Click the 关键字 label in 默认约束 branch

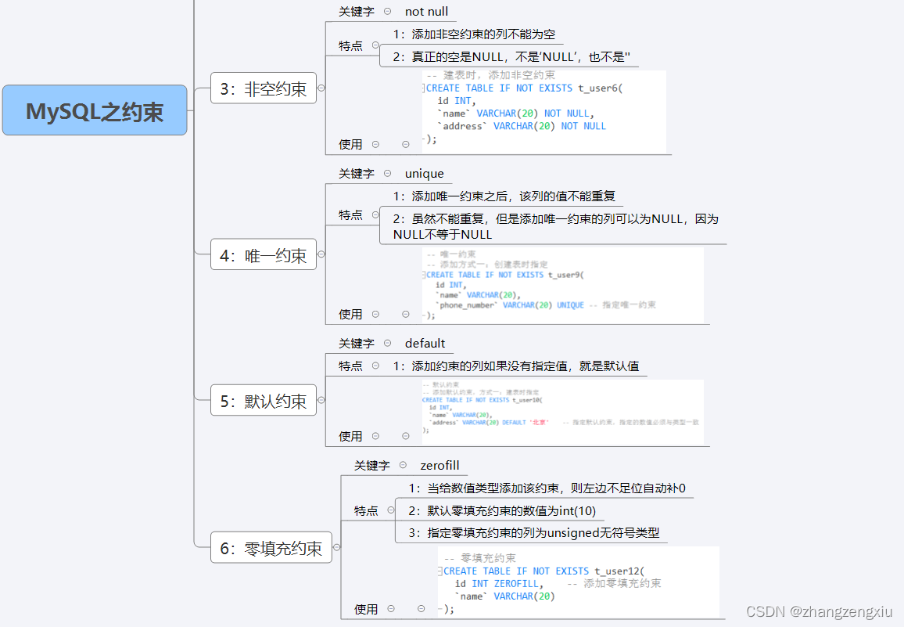(x=357, y=343)
